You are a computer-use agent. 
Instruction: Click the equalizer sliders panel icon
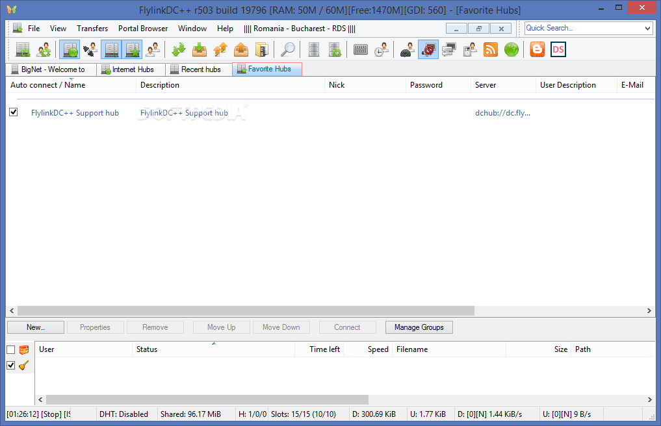tap(361, 50)
